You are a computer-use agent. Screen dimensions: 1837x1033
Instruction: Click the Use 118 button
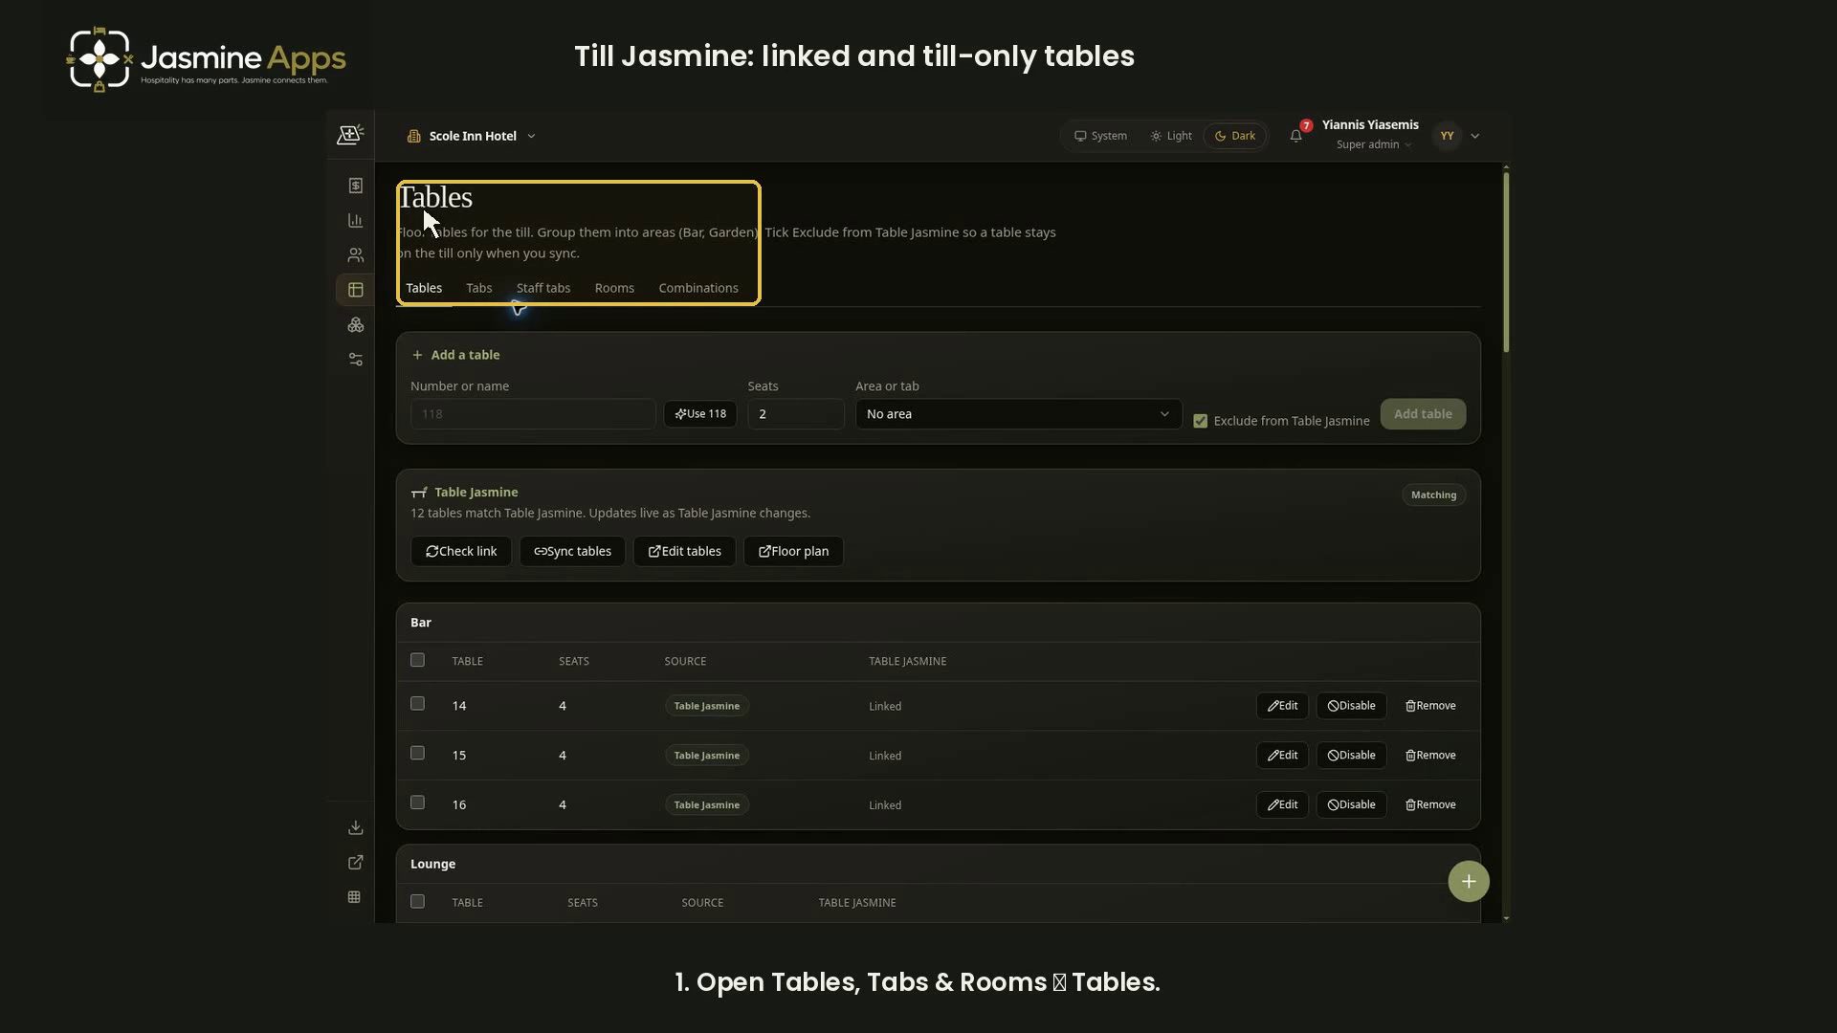tap(700, 414)
